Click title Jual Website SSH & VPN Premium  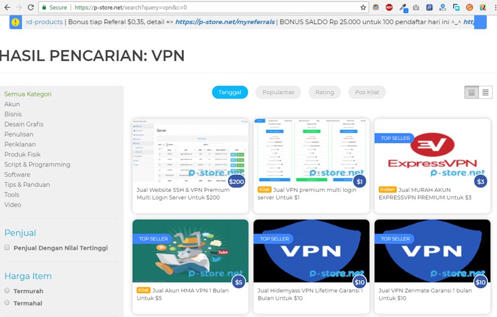point(183,194)
